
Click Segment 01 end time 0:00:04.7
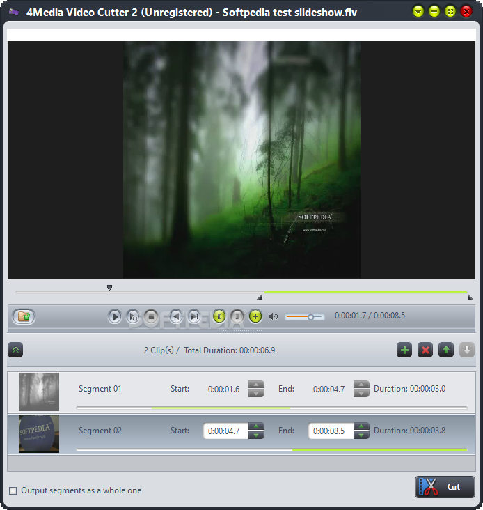click(x=328, y=389)
